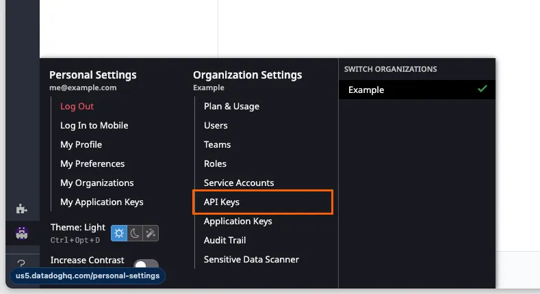Click the Datadog account avatar icon
Viewport: 540px width, 294px height.
(x=22, y=233)
